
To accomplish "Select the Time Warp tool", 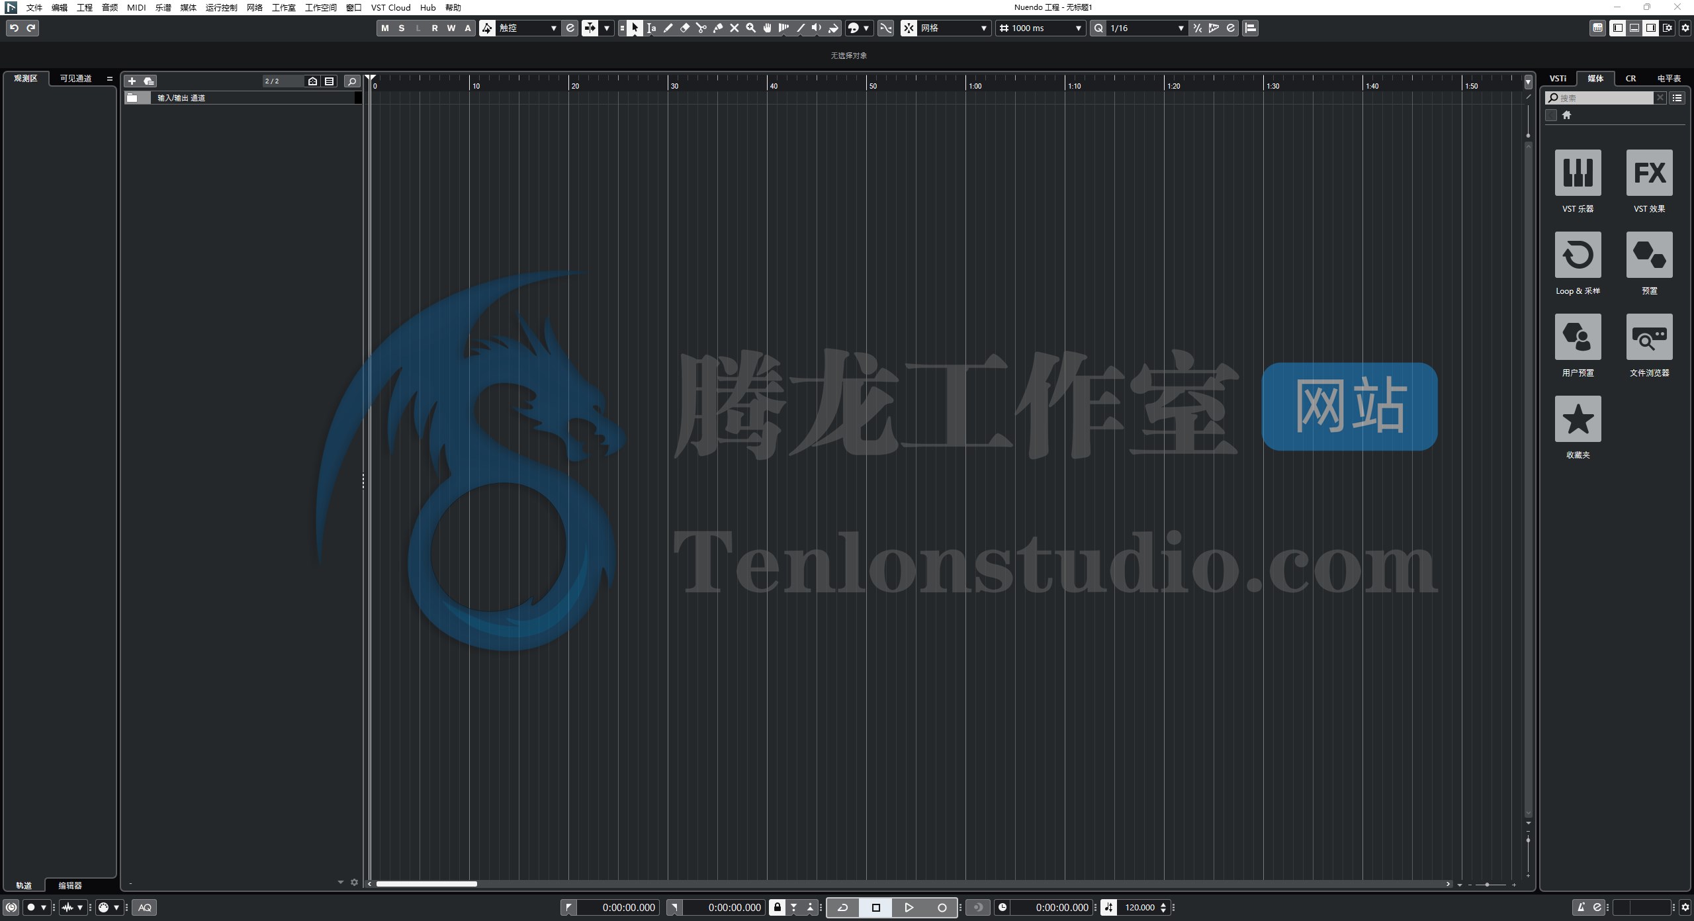I will (783, 28).
